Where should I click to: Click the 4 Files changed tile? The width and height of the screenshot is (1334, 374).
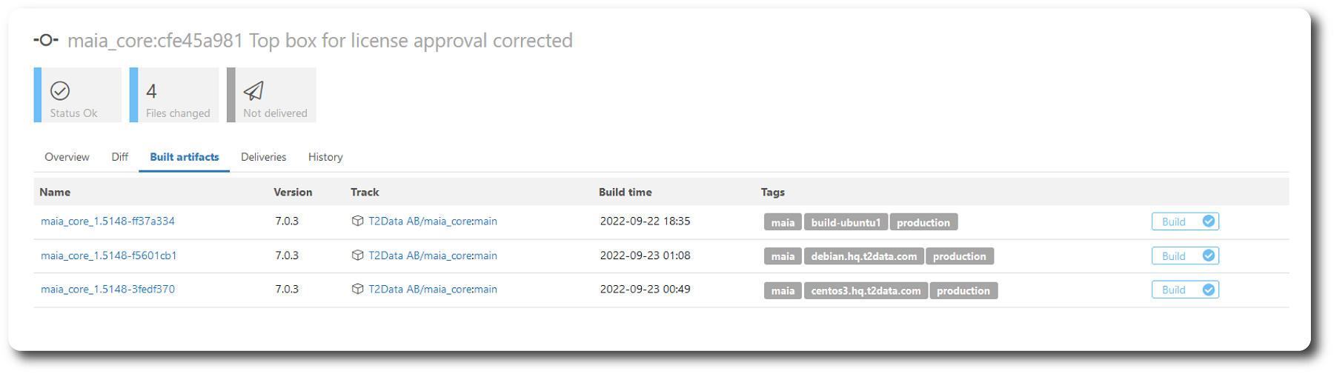pyautogui.click(x=174, y=95)
